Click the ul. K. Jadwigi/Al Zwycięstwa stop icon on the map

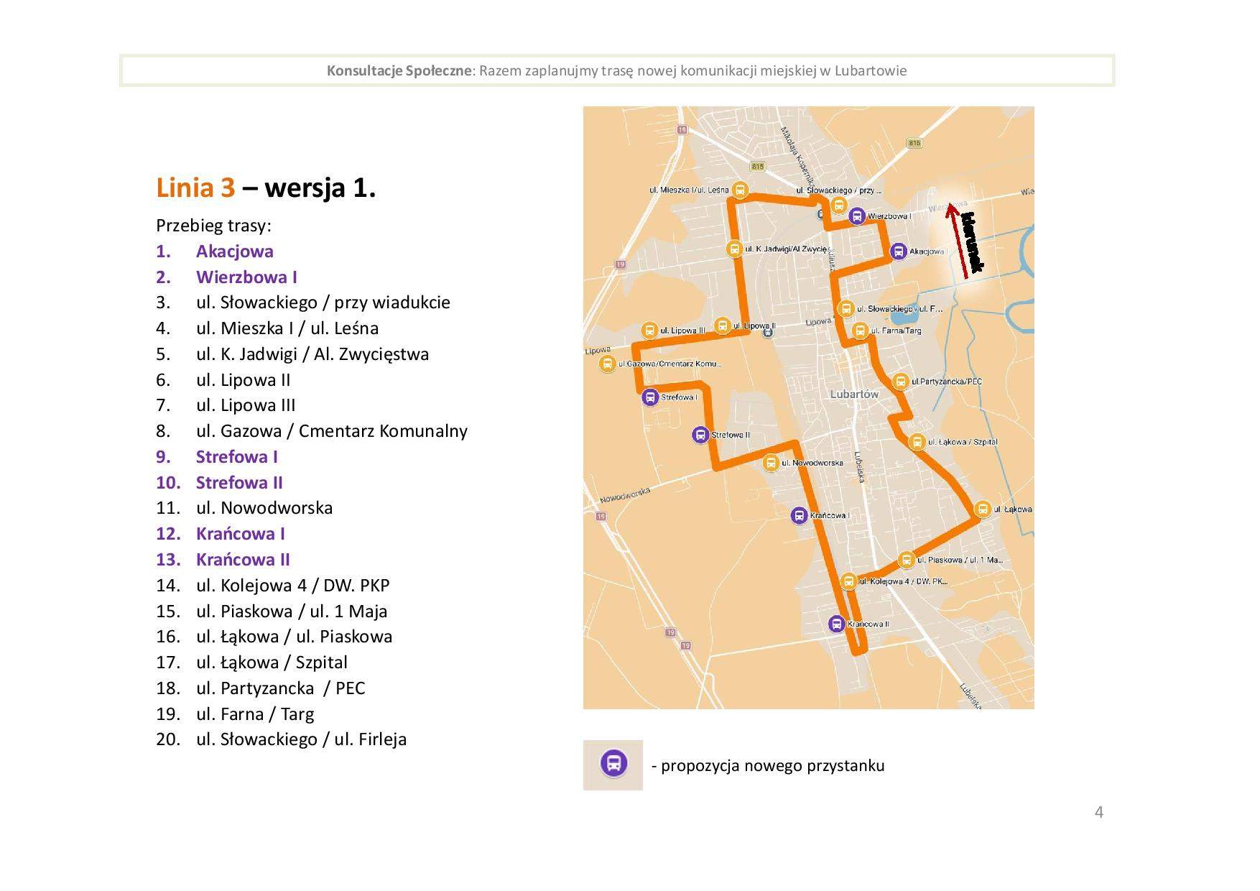734,249
